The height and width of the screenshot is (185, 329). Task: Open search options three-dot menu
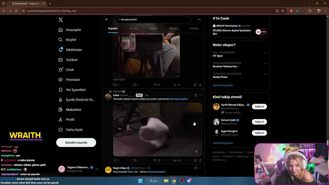click(199, 19)
